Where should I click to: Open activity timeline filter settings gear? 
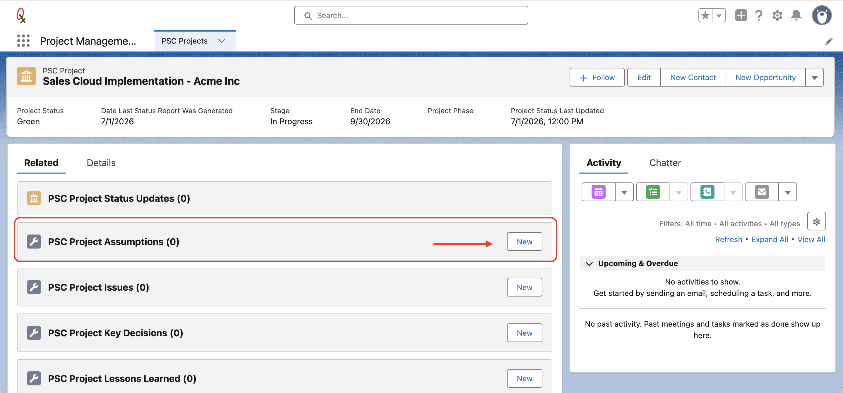point(816,221)
